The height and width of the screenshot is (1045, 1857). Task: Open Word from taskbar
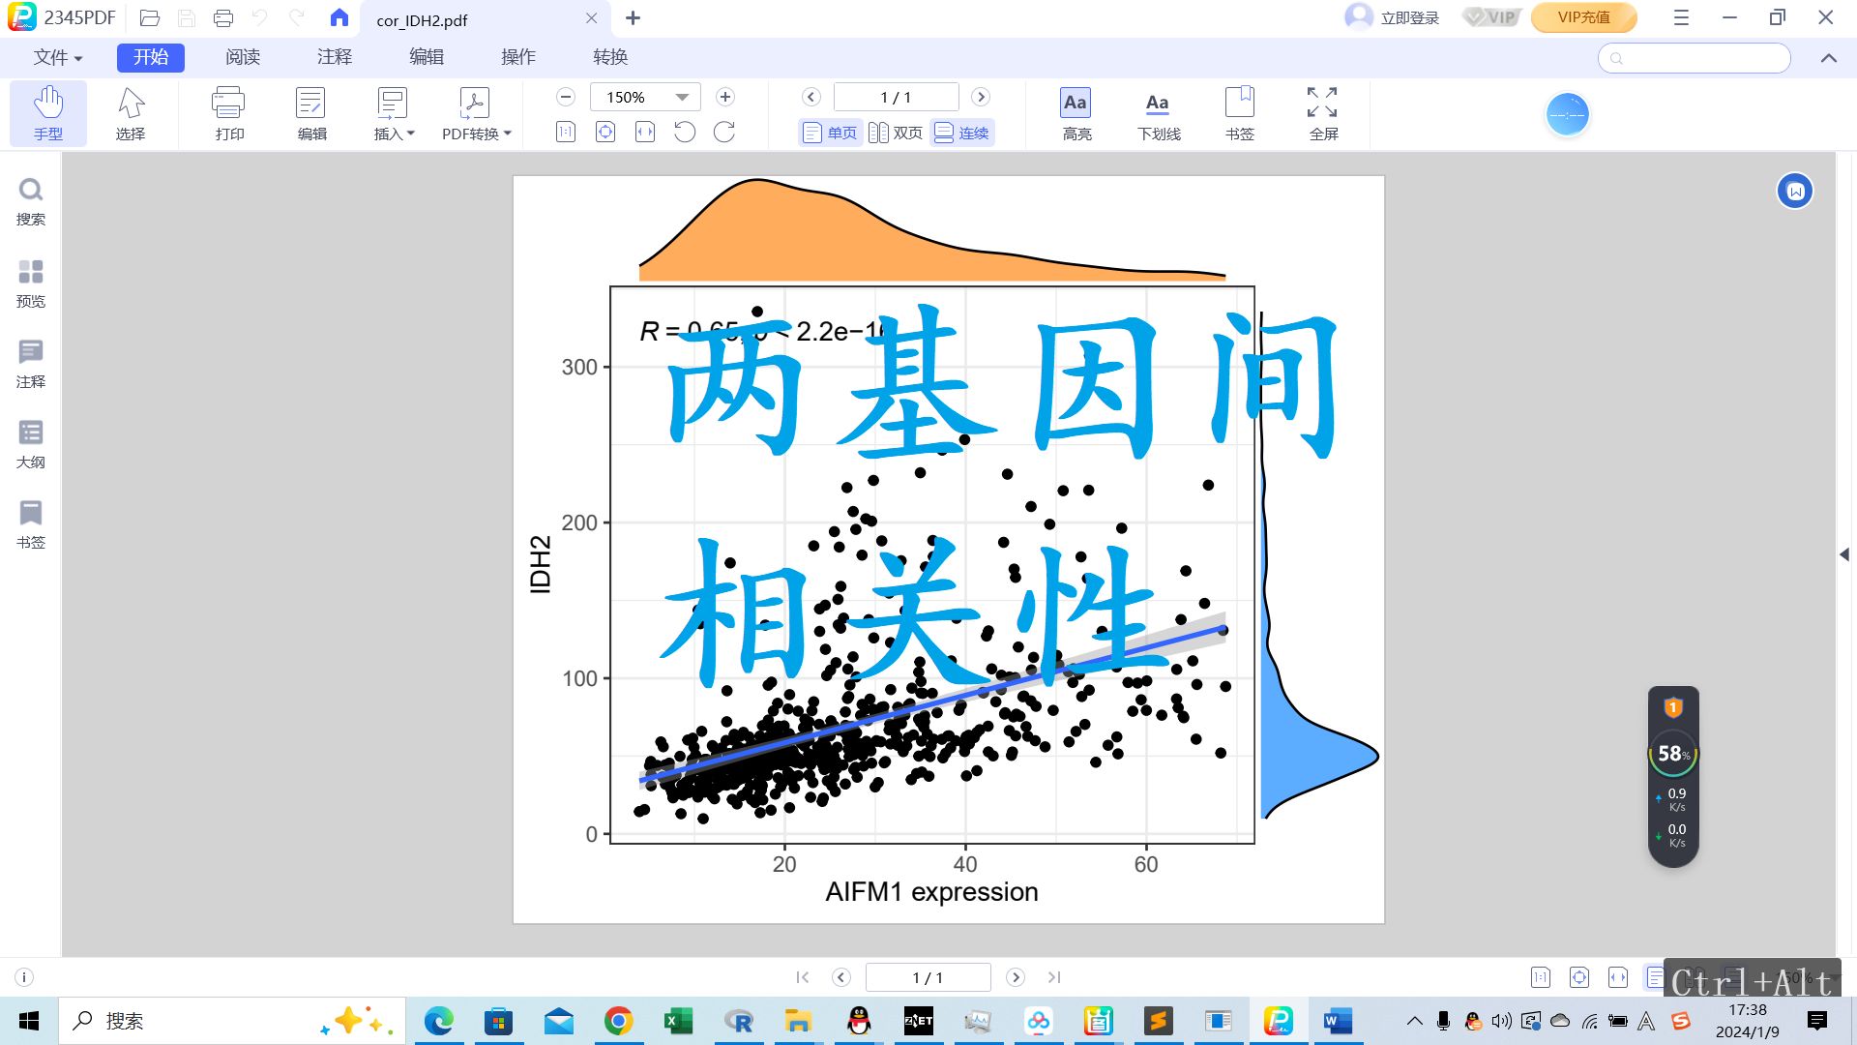[1338, 1021]
